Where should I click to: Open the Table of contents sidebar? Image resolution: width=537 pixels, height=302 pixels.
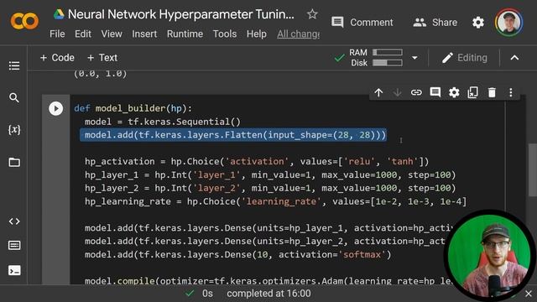(x=14, y=65)
